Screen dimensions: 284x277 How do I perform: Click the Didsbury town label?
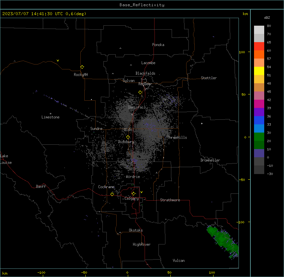(x=126, y=142)
